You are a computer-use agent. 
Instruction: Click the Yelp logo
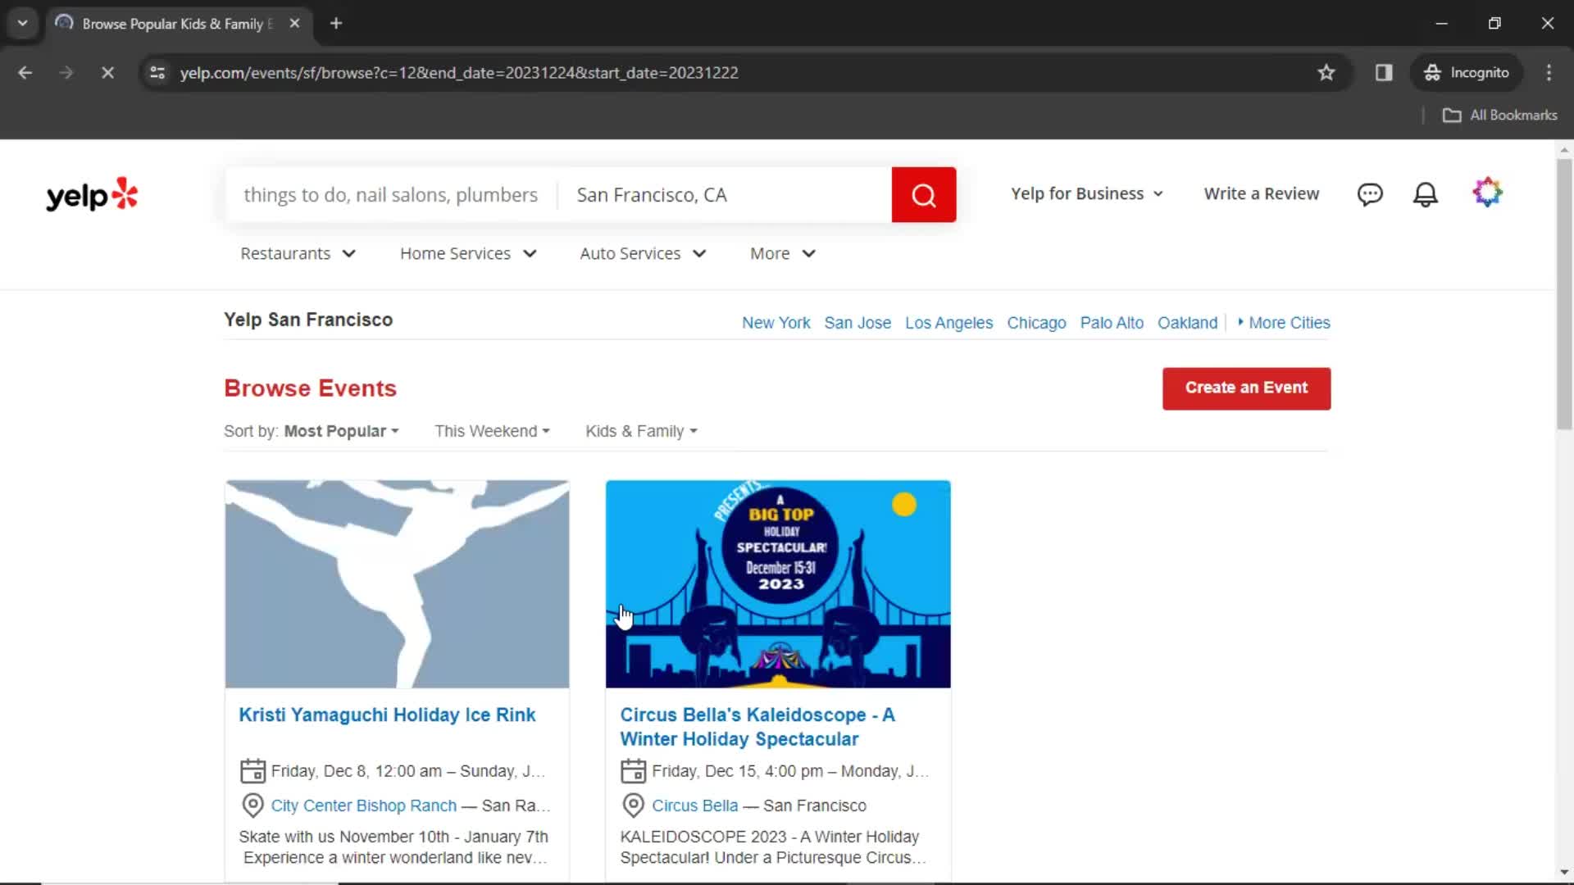(x=92, y=195)
